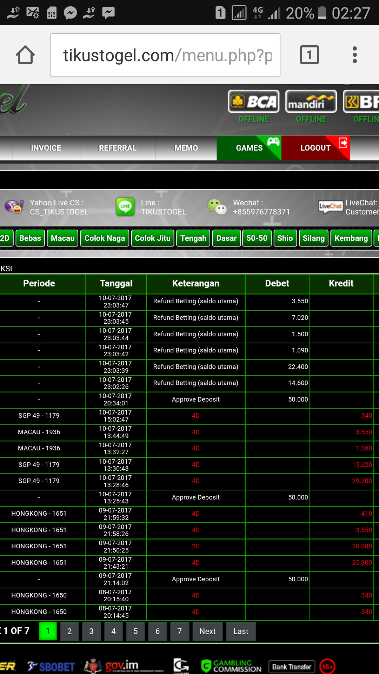
Task: Tap the Wechat contact icon
Action: tap(217, 207)
